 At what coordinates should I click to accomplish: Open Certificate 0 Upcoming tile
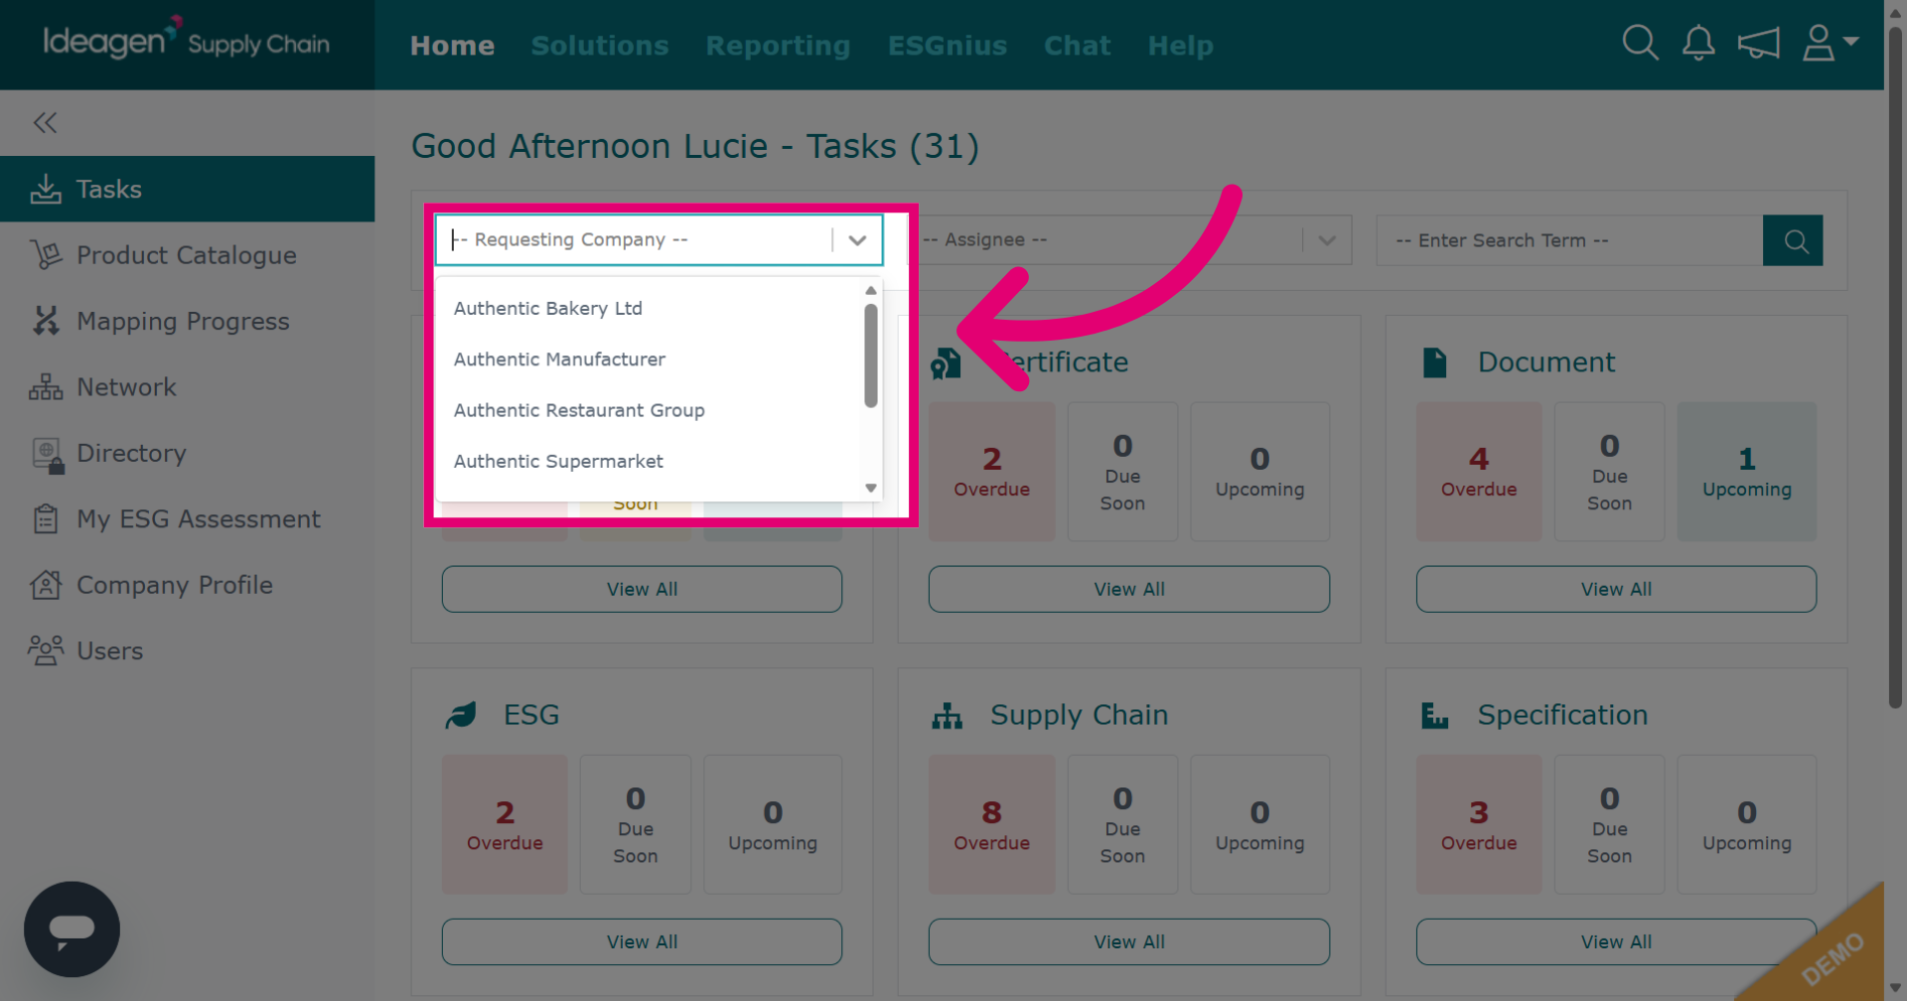(1259, 472)
